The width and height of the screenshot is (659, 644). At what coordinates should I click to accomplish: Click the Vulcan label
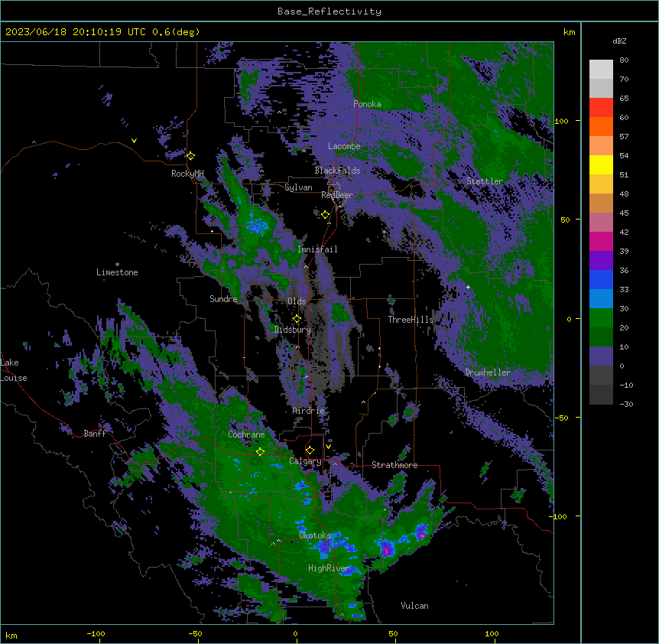pos(415,606)
